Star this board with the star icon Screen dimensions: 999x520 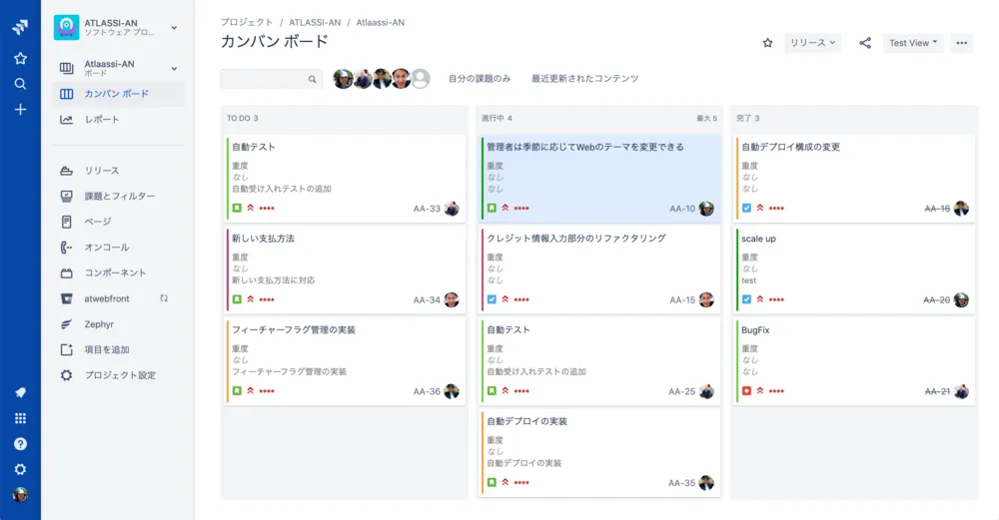[767, 43]
